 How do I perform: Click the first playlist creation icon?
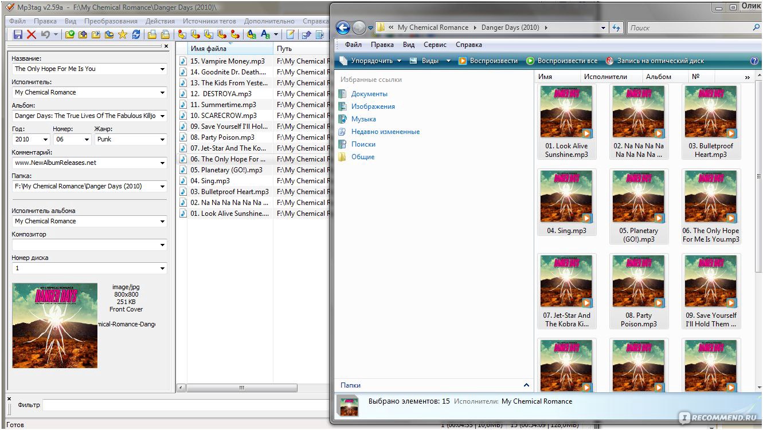point(152,34)
